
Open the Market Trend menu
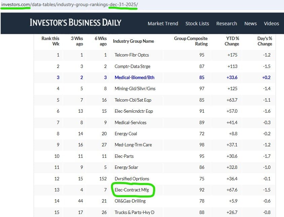coord(163,24)
